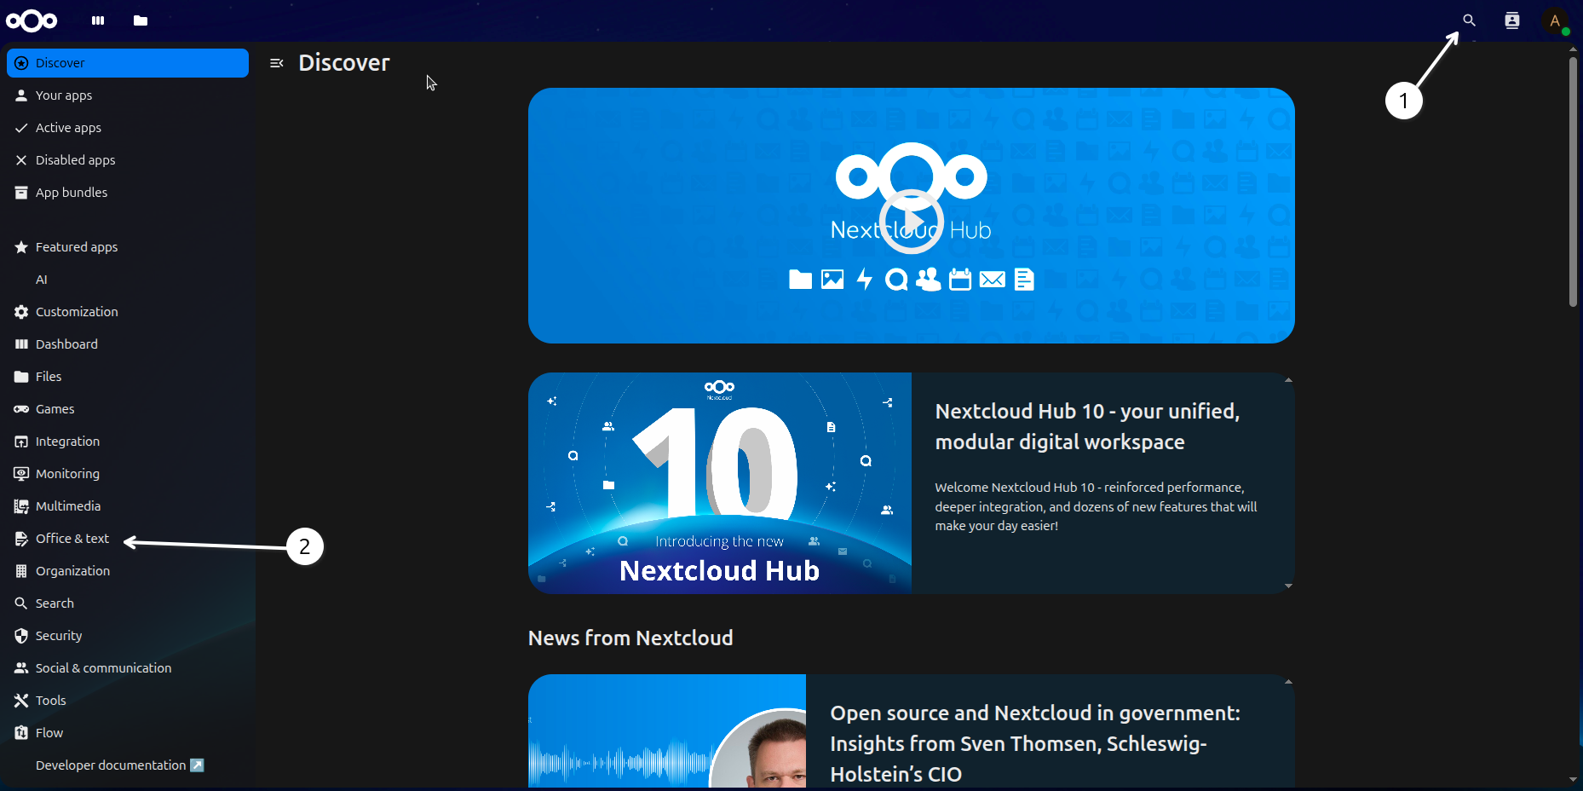The height and width of the screenshot is (791, 1583).
Task: Click the Office & text icon
Action: click(21, 539)
